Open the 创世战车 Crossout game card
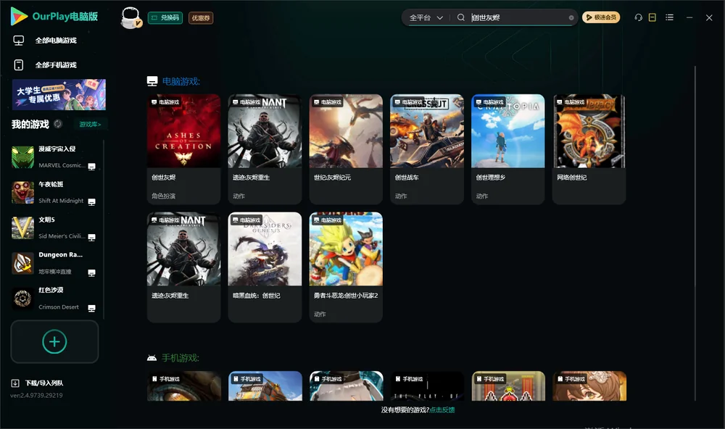 coord(427,149)
